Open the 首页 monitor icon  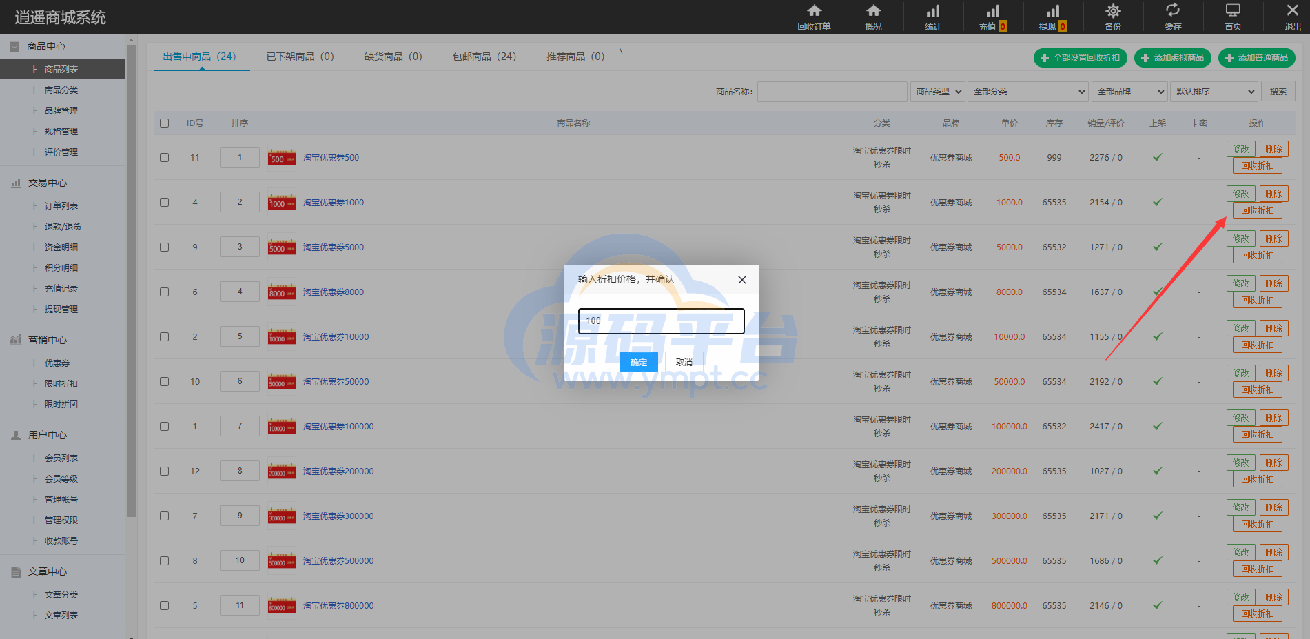(x=1233, y=10)
